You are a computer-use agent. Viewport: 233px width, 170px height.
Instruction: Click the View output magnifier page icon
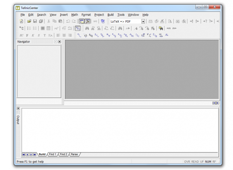[x=170, y=21]
